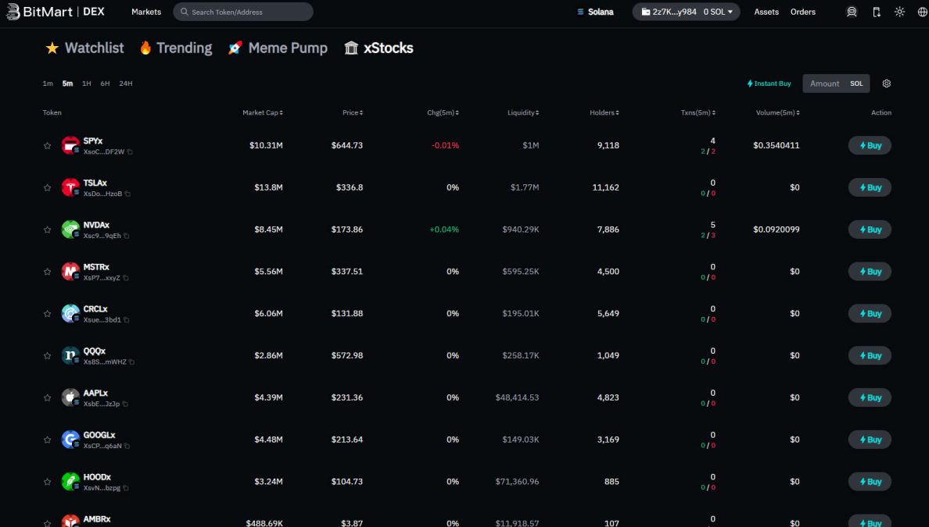
Task: Open the mobile app download icon
Action: point(877,12)
